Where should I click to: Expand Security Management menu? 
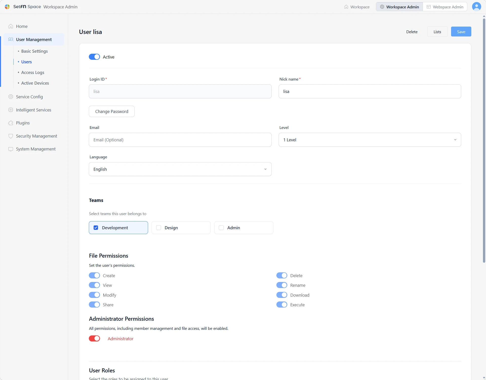click(34, 136)
